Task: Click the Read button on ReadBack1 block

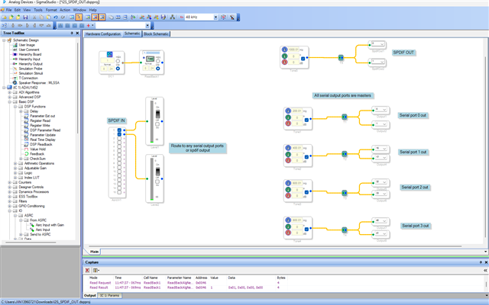Action: click(150, 59)
